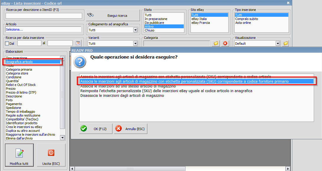Click the red Annulla (ESC) cross icon

(118, 128)
